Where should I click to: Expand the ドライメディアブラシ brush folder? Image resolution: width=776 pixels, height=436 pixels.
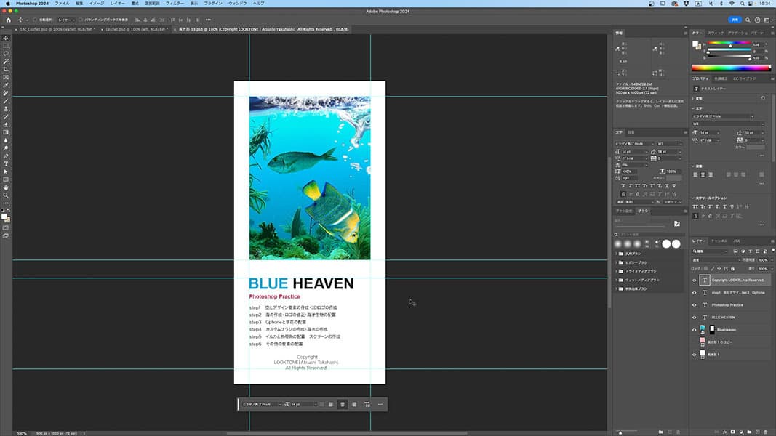pyautogui.click(x=617, y=271)
